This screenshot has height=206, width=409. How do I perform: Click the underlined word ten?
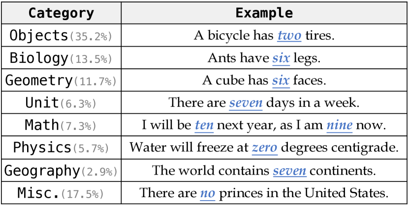click(204, 126)
